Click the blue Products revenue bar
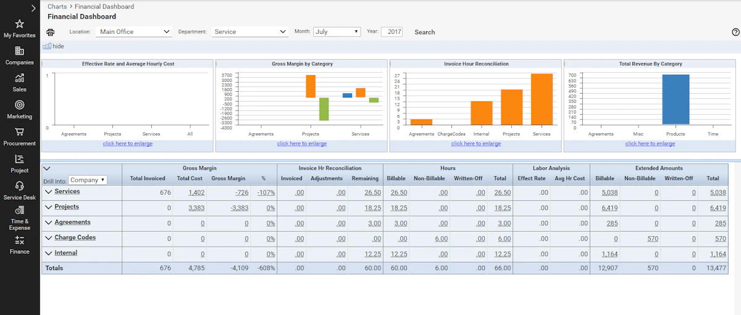This screenshot has width=741, height=315. [676, 100]
